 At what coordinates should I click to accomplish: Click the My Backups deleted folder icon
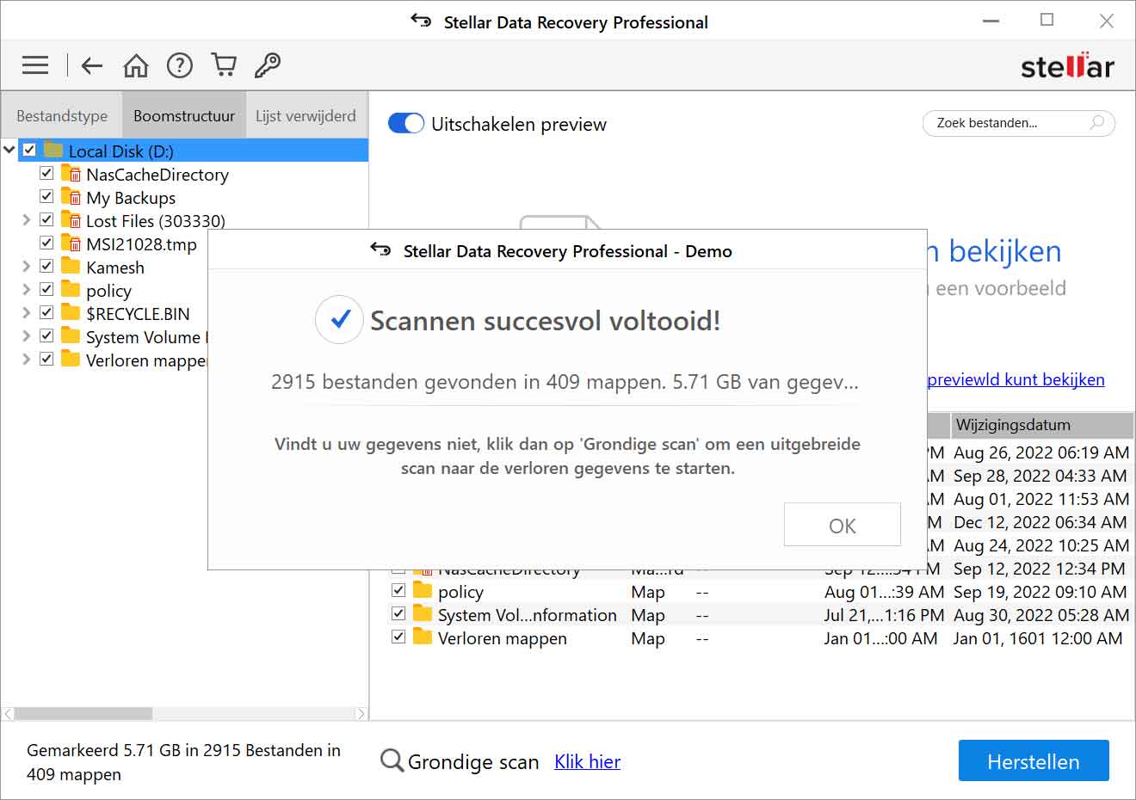71,197
